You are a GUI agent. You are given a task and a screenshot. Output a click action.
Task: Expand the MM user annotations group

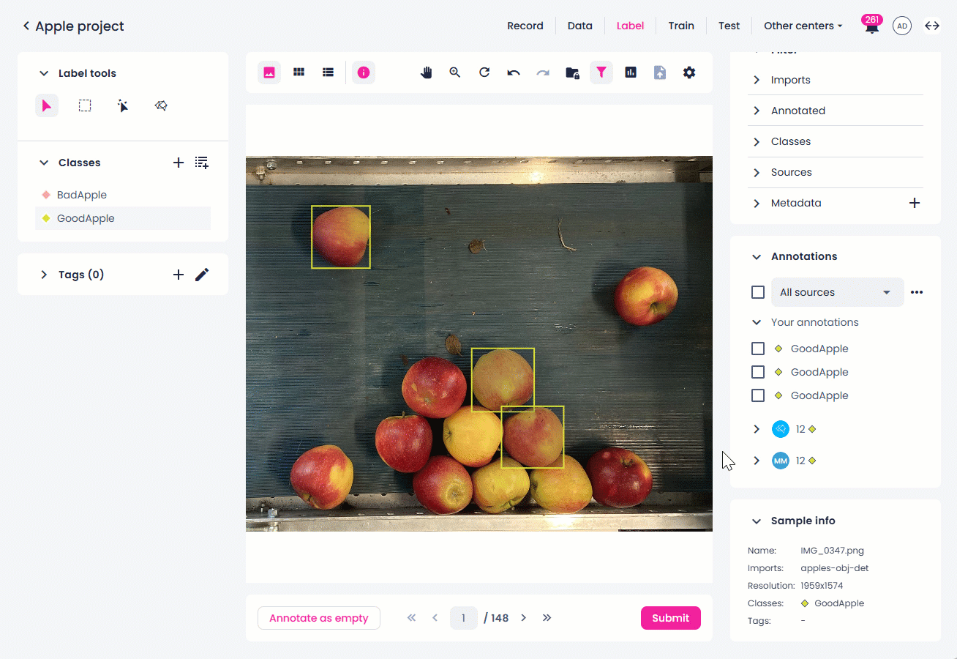pyautogui.click(x=757, y=461)
